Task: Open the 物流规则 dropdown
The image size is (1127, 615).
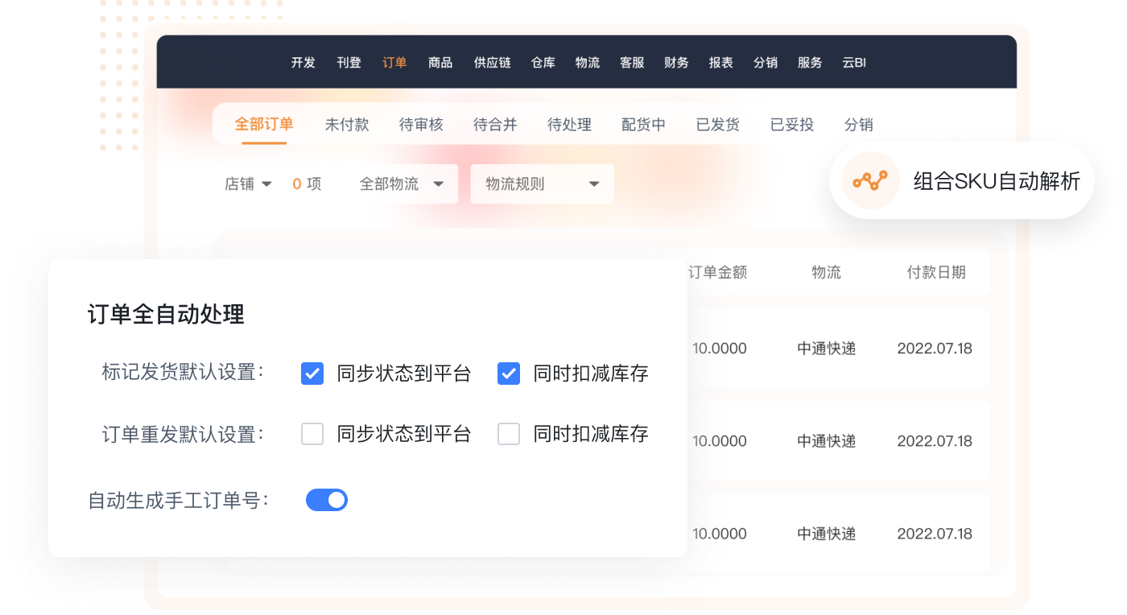Action: pos(542,184)
